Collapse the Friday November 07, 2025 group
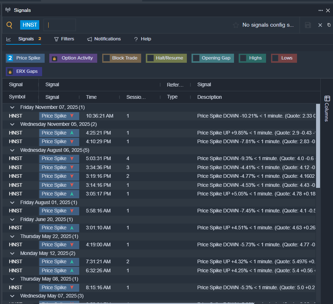The width and height of the screenshot is (333, 304). pos(13,107)
